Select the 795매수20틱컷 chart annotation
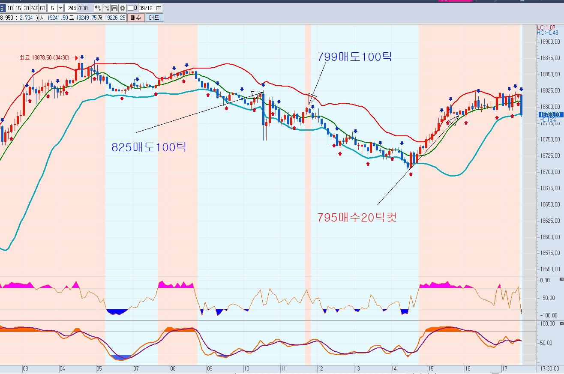The width and height of the screenshot is (564, 374). coord(357,217)
